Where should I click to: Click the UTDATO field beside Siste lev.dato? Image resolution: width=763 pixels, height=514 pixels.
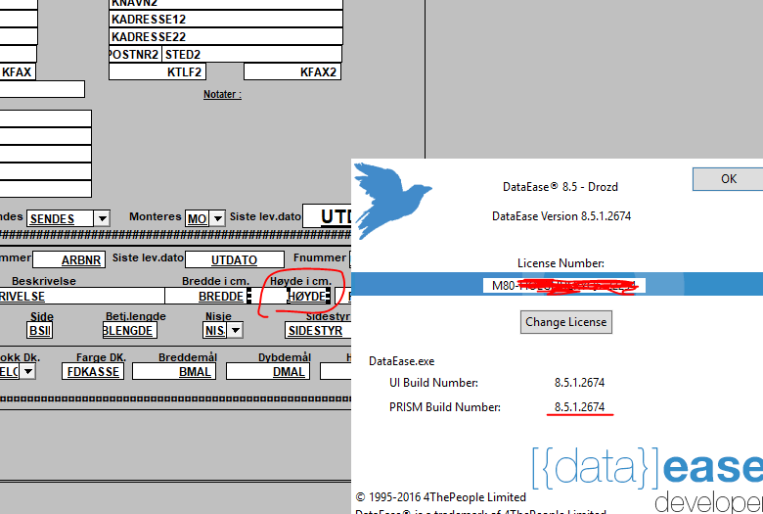pyautogui.click(x=235, y=259)
